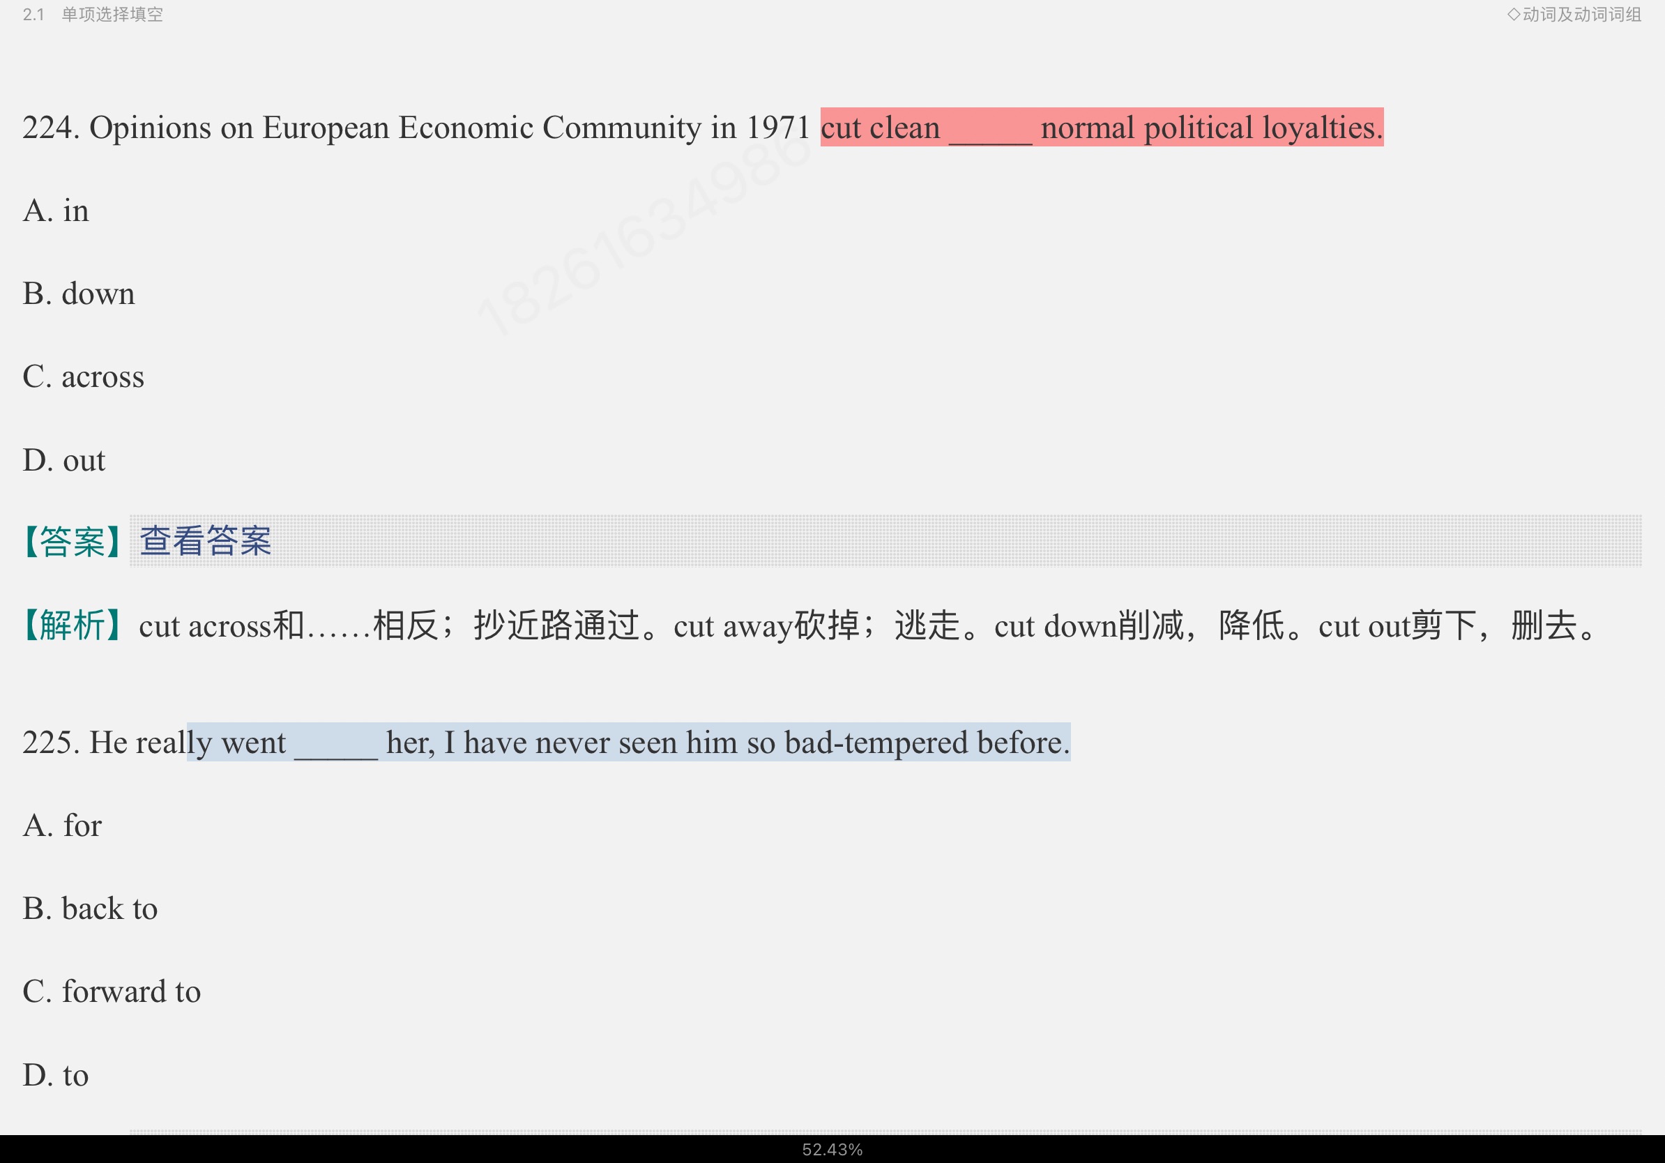Click the question number 224

click(48, 128)
